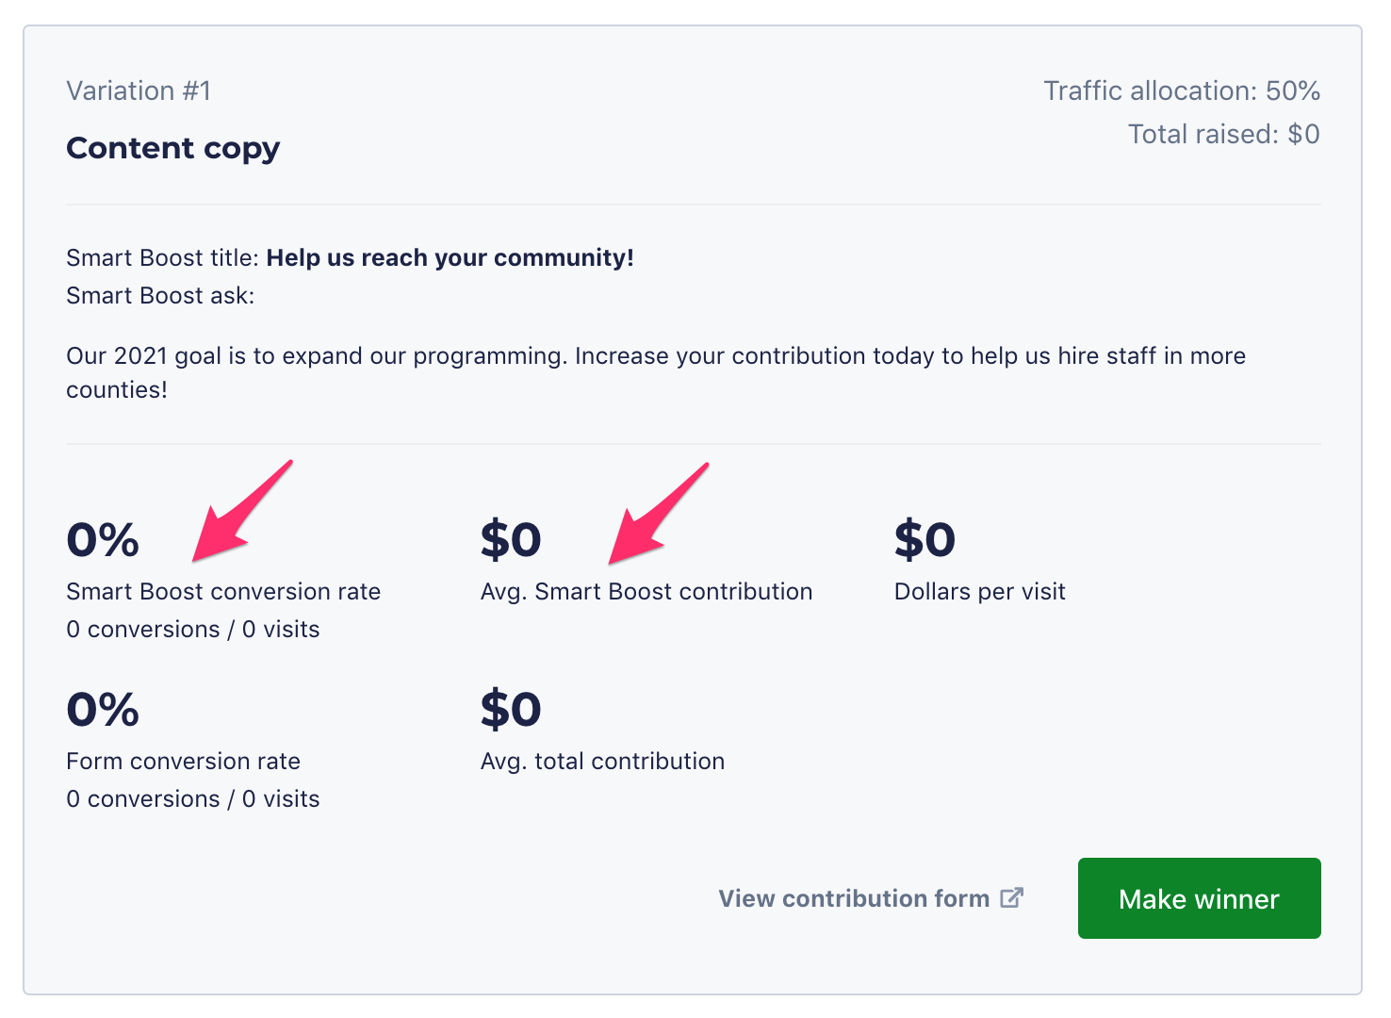Click the $0 value above Avg. Smart Boost contribution
The height and width of the screenshot is (1018, 1391).
click(511, 540)
